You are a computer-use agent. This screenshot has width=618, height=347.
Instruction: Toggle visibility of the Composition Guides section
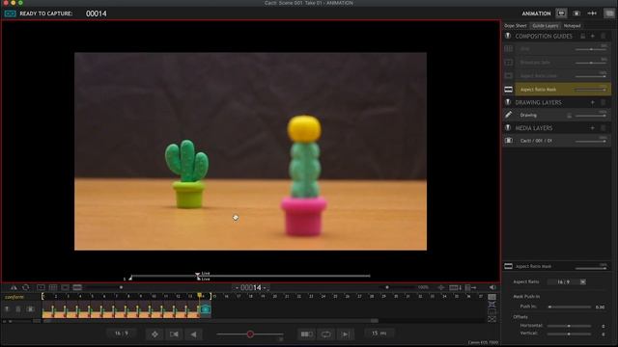coord(508,36)
